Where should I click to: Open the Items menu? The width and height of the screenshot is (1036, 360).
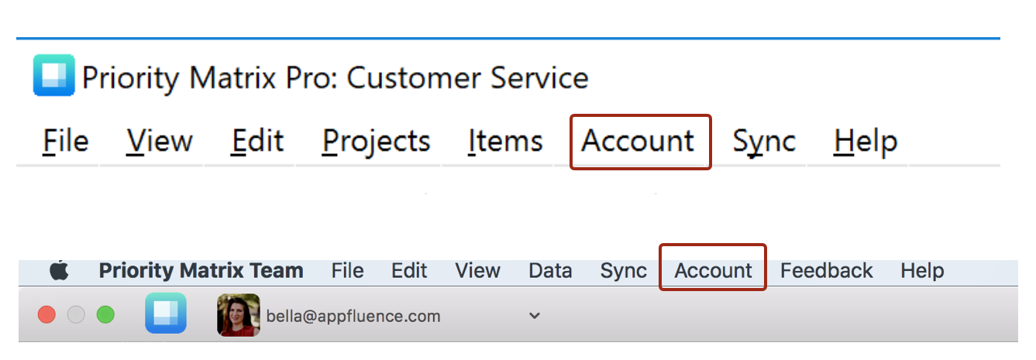[x=505, y=142]
